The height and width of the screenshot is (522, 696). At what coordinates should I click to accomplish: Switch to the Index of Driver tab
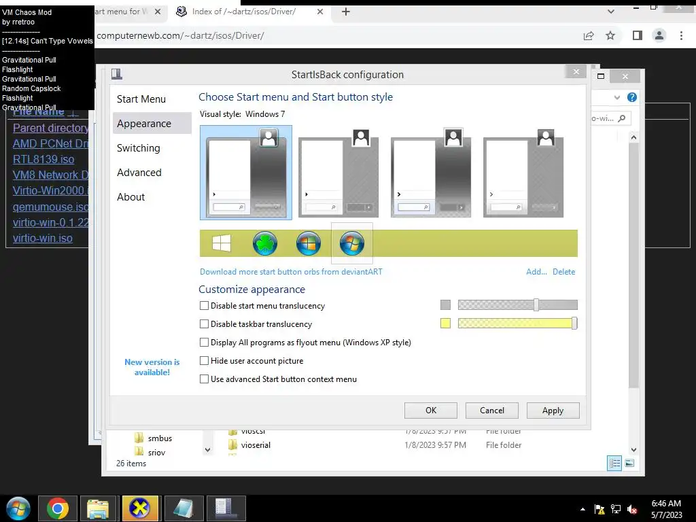tap(243, 12)
